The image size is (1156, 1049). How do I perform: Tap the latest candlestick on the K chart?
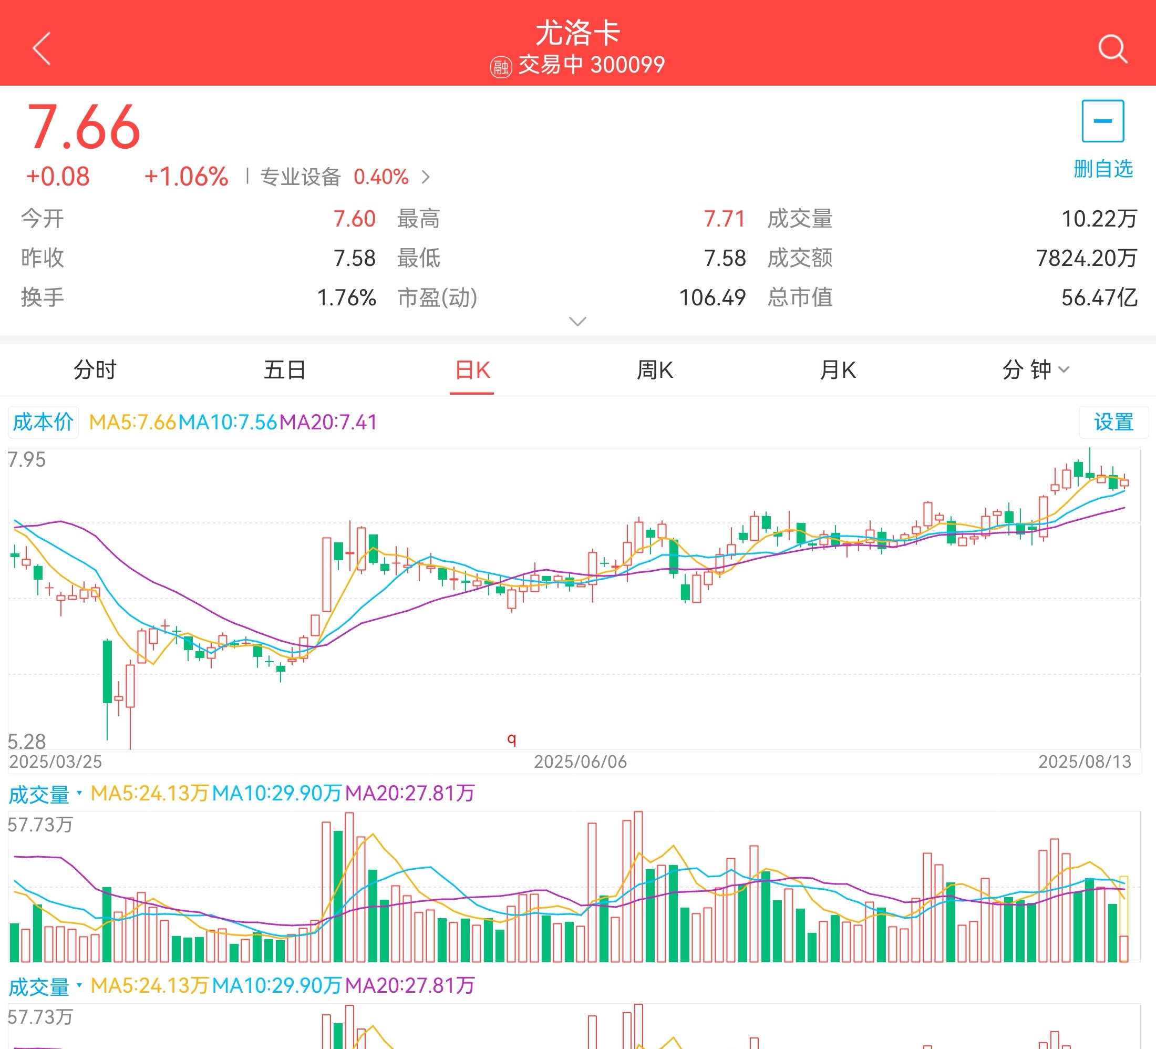[1124, 482]
